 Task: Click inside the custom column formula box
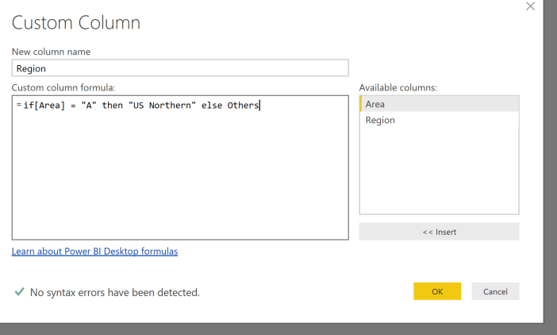[180, 167]
